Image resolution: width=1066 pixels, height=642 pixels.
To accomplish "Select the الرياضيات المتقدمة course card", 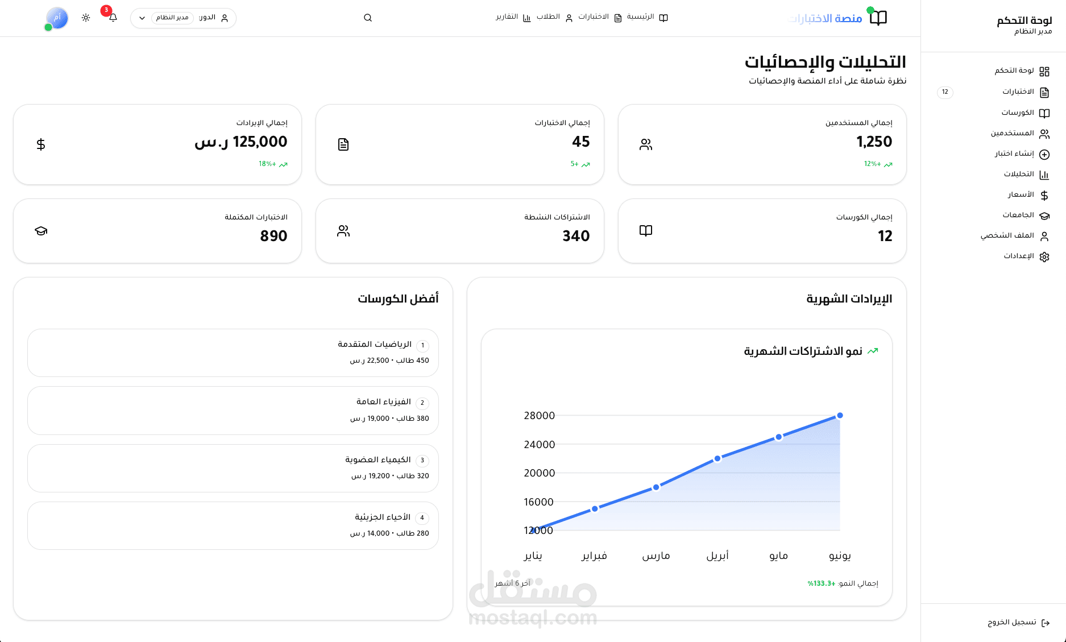I will click(x=233, y=353).
